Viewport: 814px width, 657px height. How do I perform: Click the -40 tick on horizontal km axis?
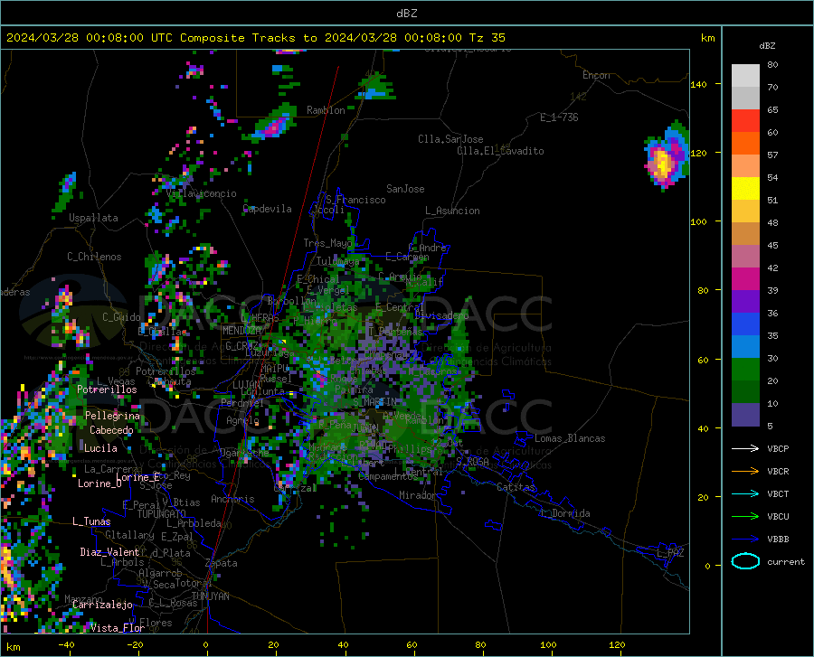point(66,645)
